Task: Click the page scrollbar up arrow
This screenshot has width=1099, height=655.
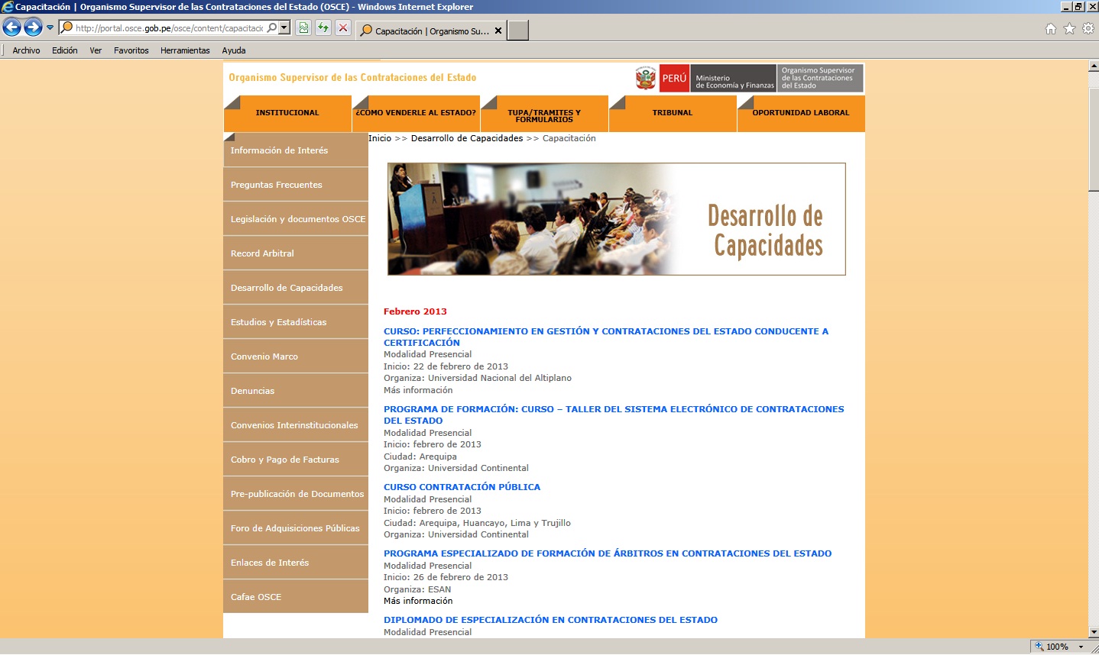Action: coord(1093,66)
